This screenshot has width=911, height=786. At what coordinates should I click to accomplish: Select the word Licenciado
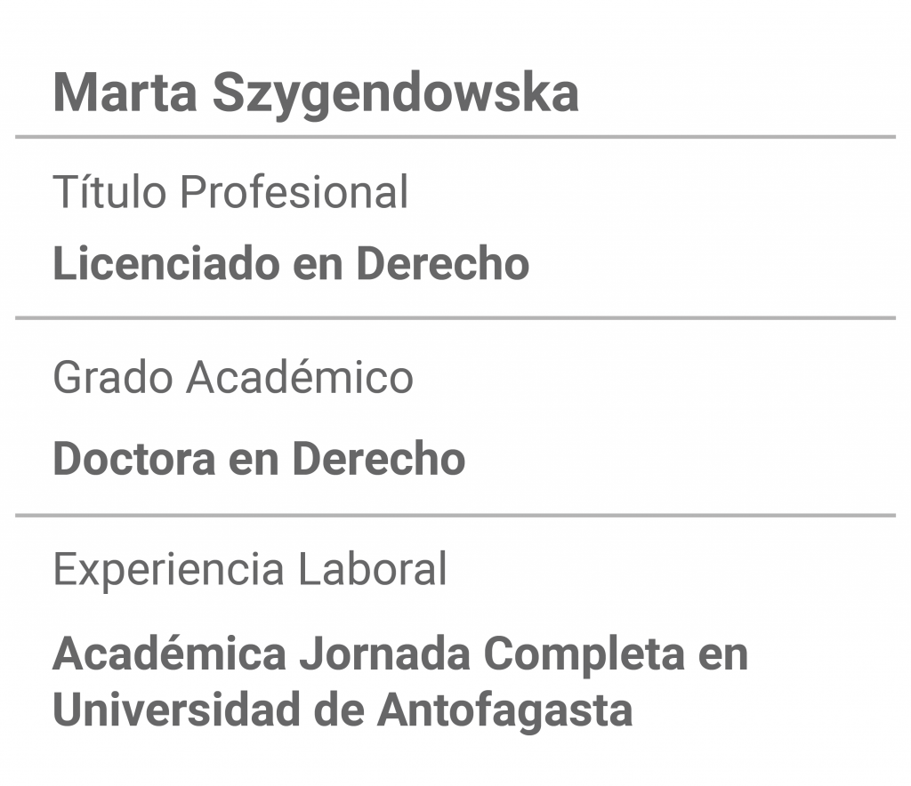(x=166, y=263)
